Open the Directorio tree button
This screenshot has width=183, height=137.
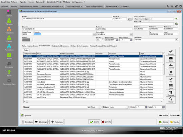(x=171, y=93)
